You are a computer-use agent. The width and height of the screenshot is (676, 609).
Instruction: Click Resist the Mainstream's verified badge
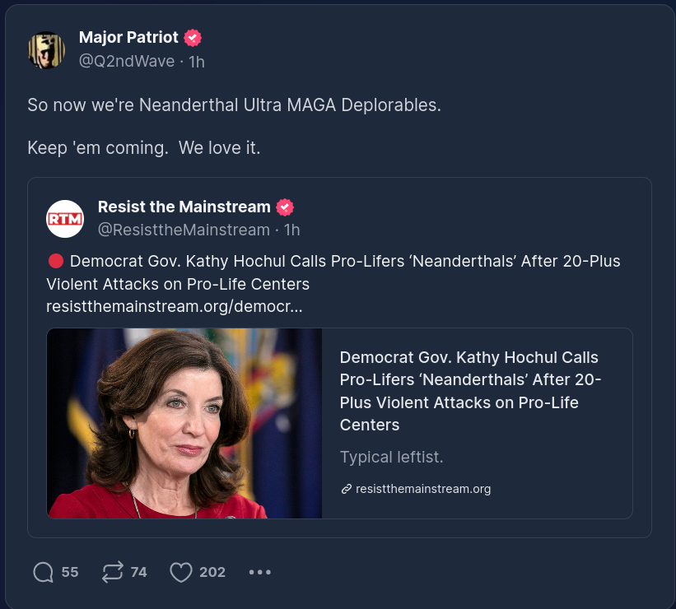click(285, 207)
